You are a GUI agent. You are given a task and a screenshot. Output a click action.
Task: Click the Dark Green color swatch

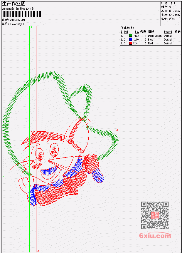pos(131,36)
